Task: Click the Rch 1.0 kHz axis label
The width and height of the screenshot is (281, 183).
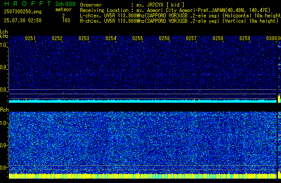Action: tap(4, 123)
